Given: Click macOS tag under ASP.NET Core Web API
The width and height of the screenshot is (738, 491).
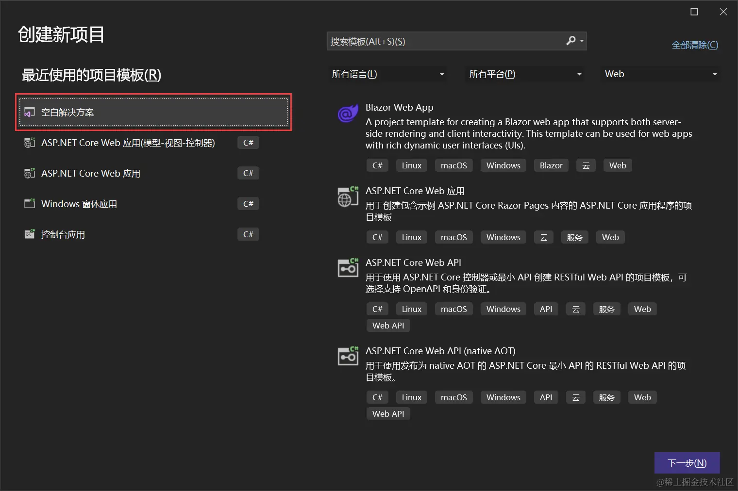Looking at the screenshot, I should (x=454, y=309).
